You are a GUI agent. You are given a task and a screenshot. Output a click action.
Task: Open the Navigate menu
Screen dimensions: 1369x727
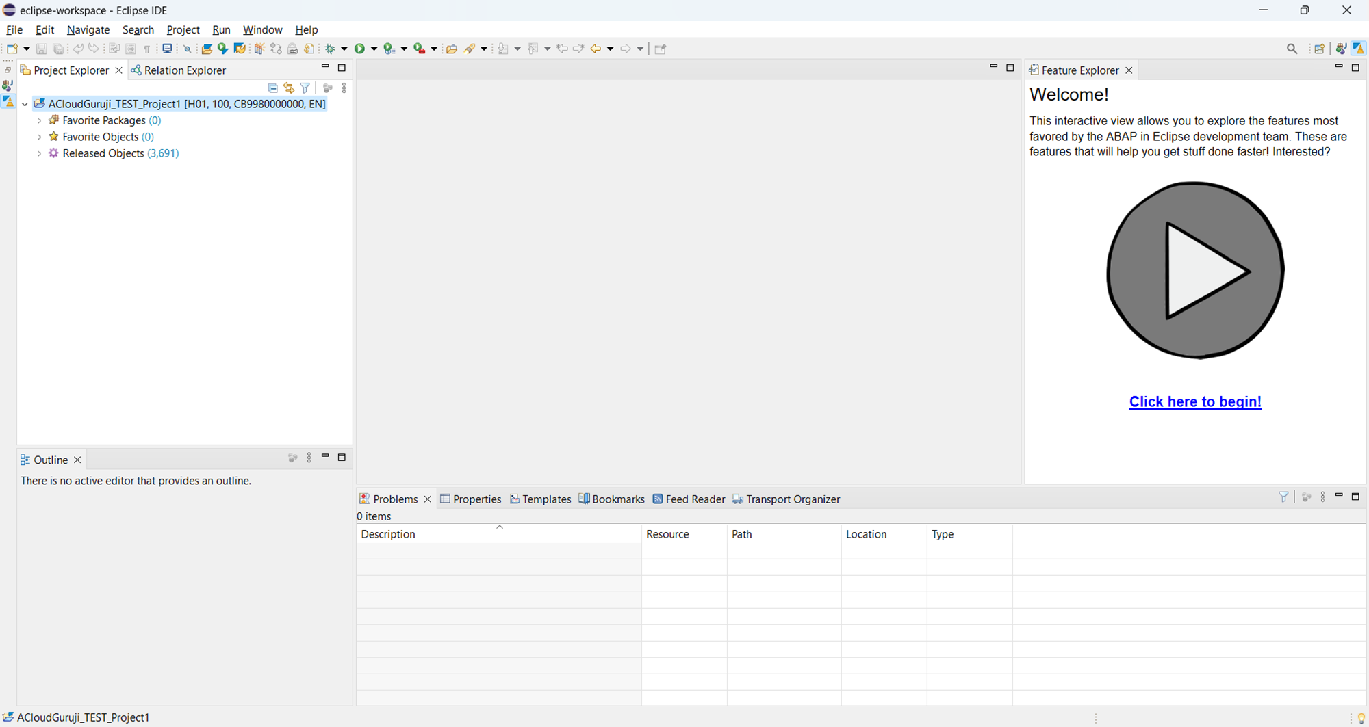[x=88, y=29]
